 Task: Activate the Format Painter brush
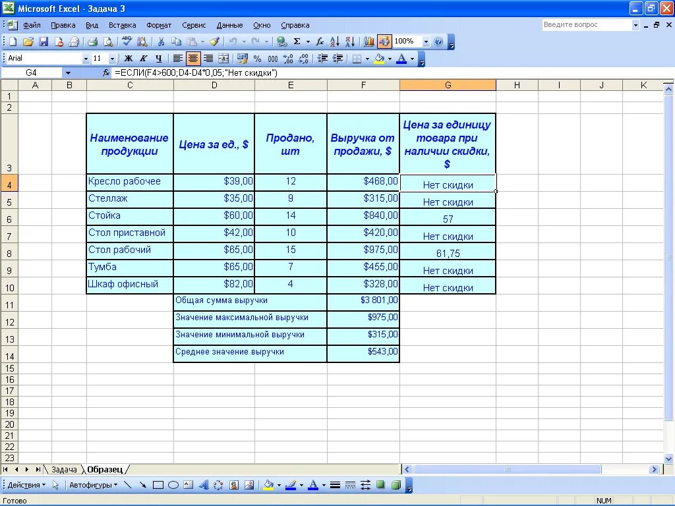coord(214,42)
